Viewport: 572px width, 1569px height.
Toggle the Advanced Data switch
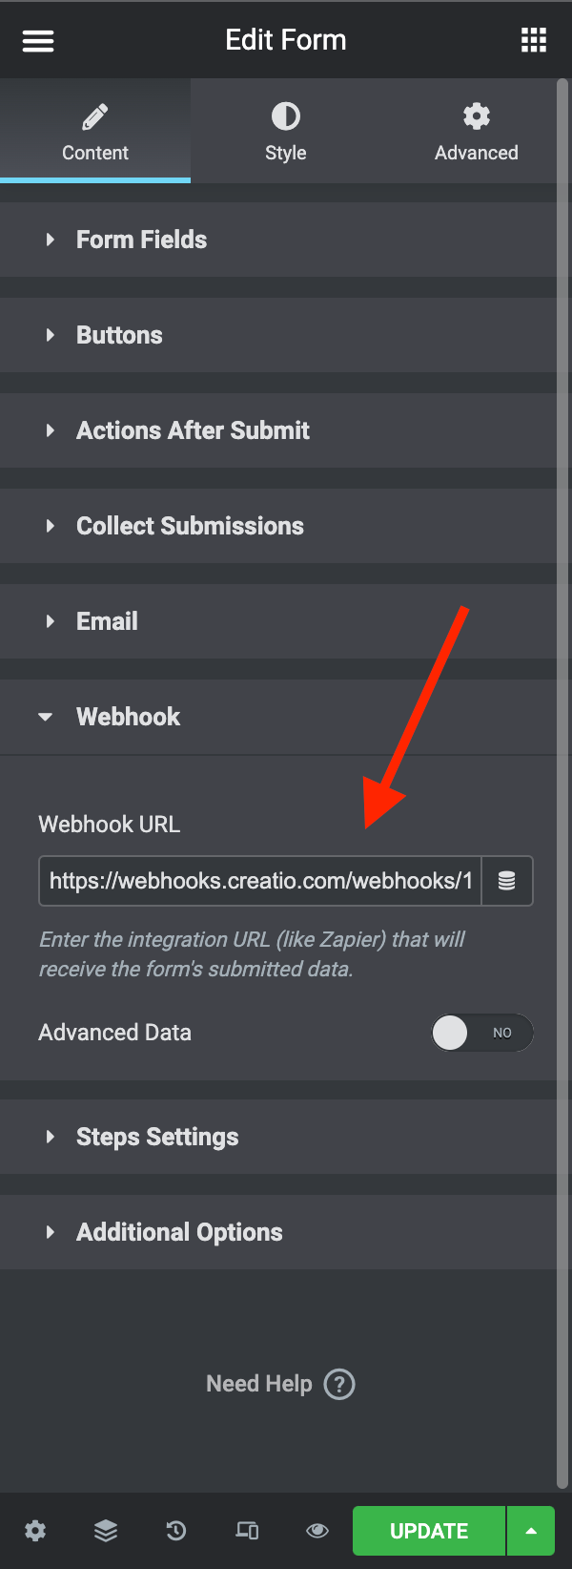(481, 1033)
